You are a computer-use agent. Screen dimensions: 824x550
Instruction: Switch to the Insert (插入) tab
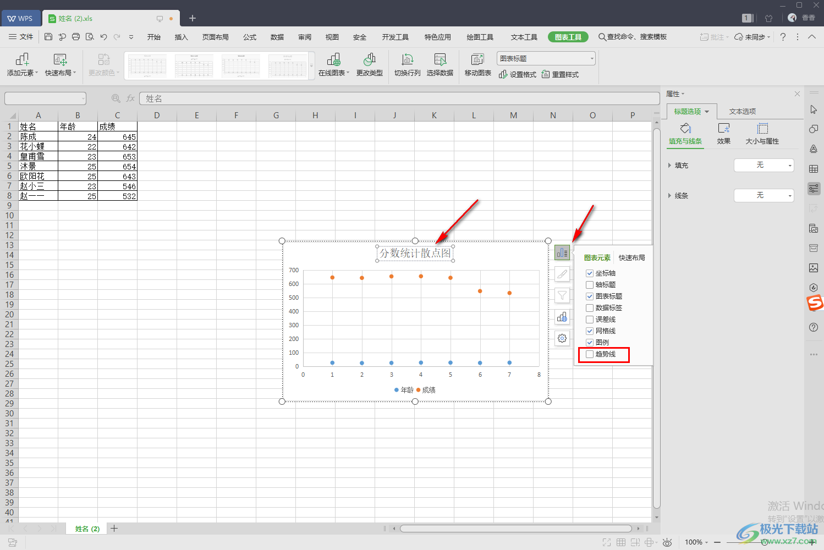(181, 37)
